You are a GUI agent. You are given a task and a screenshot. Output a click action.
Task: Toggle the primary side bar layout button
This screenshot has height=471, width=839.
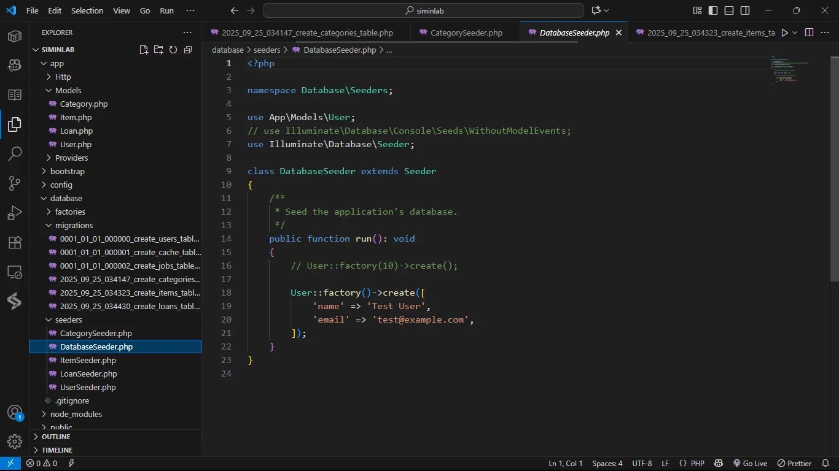pyautogui.click(x=713, y=10)
